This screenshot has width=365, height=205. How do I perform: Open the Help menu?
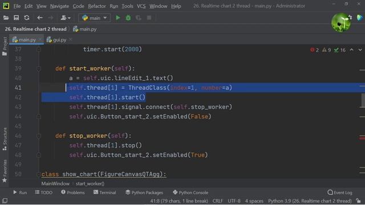(176, 6)
